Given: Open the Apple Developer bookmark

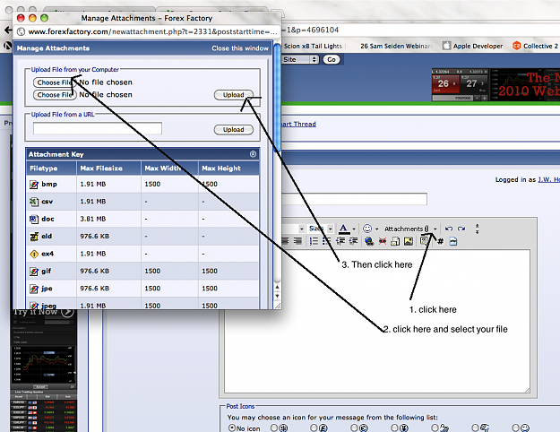Looking at the screenshot, I should tap(472, 46).
